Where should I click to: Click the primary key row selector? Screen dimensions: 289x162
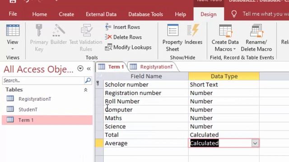pos(99,85)
